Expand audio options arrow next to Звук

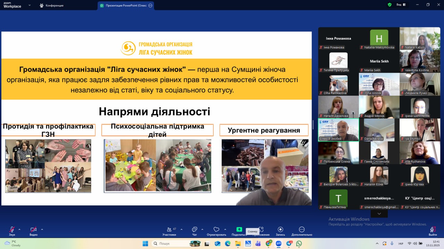(x=19, y=229)
